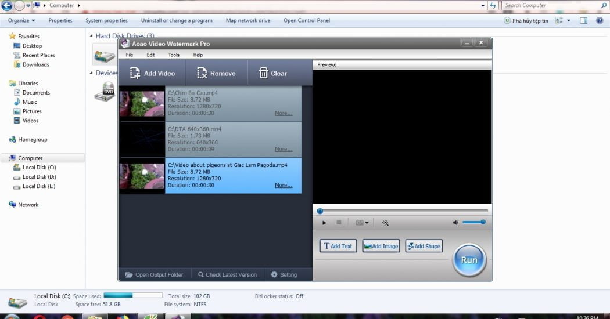Check Latest Version

(227, 275)
